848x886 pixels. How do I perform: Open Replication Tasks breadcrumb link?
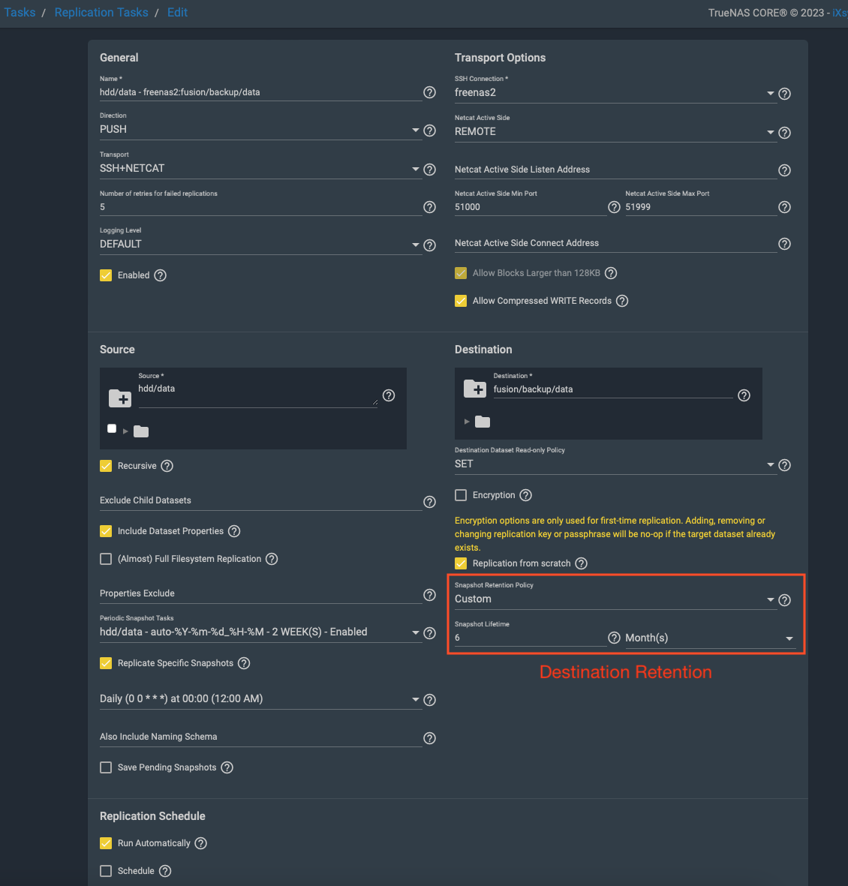click(101, 12)
